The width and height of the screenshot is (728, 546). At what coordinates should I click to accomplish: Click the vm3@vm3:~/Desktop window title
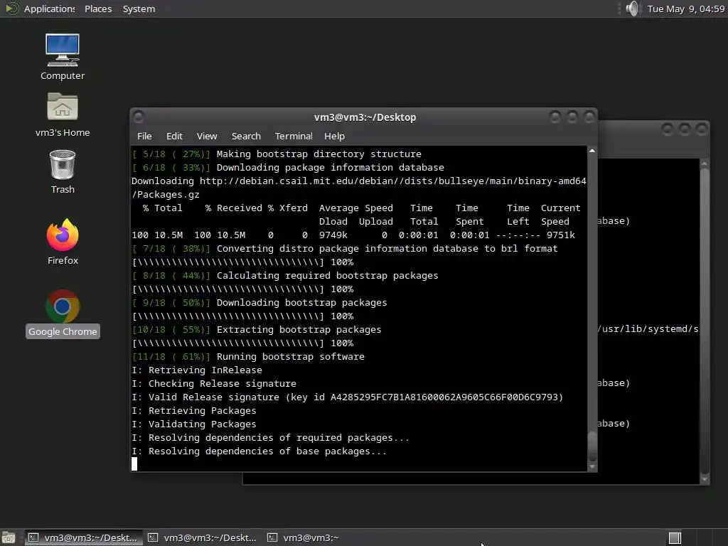coord(365,117)
